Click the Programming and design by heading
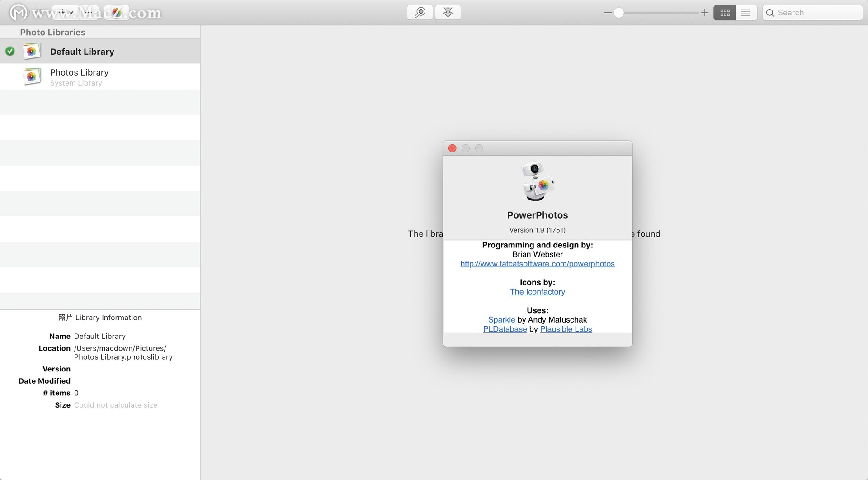Image resolution: width=868 pixels, height=480 pixels. [538, 245]
